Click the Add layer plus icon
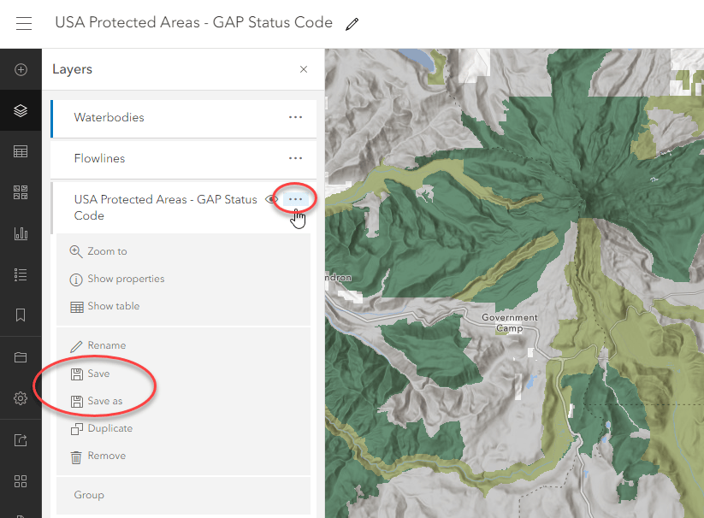This screenshot has width=704, height=518. [21, 69]
